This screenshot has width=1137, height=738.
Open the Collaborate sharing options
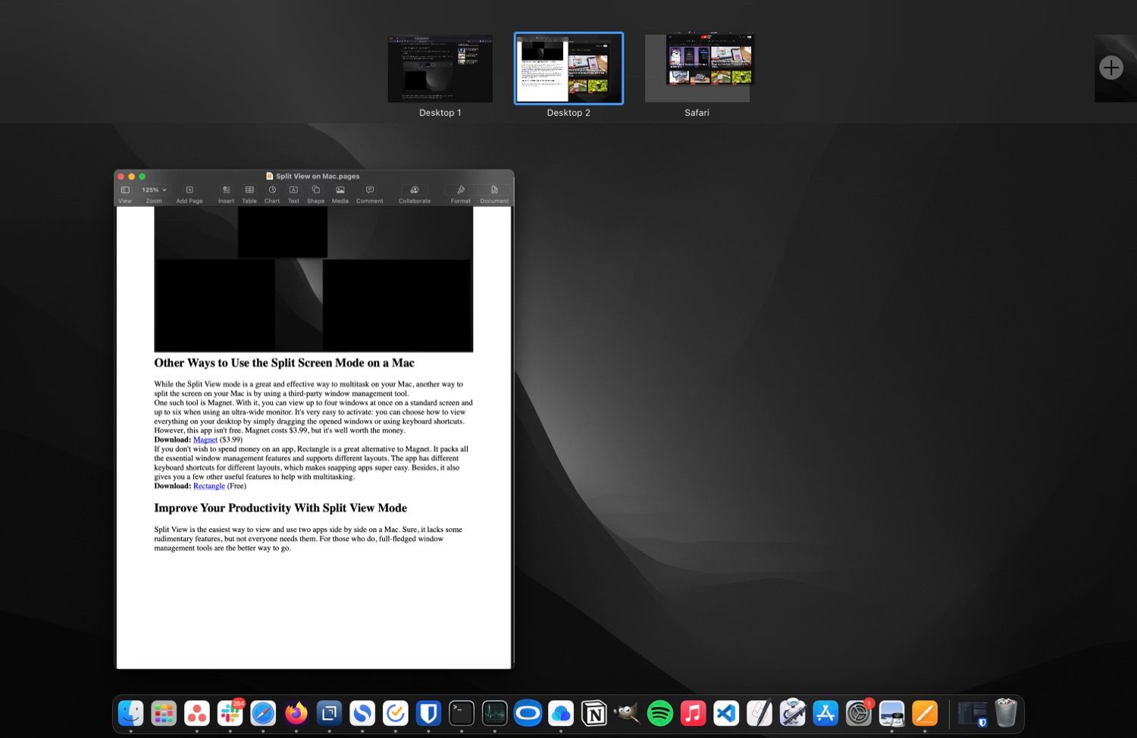point(415,191)
